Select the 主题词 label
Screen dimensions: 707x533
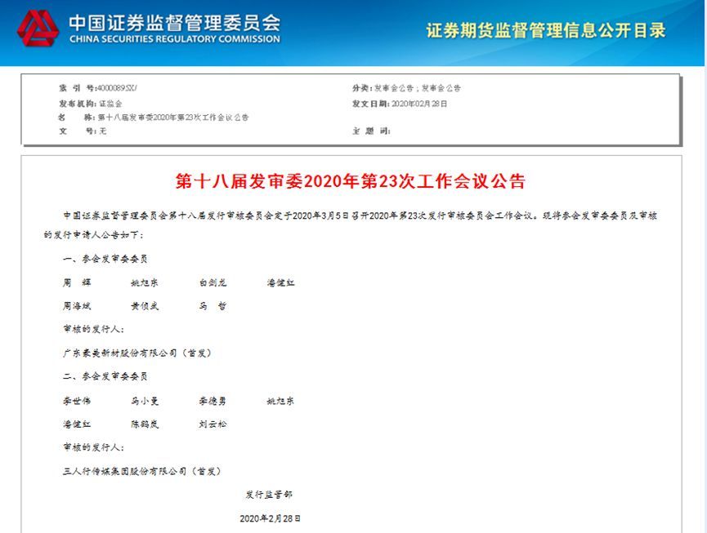[371, 131]
